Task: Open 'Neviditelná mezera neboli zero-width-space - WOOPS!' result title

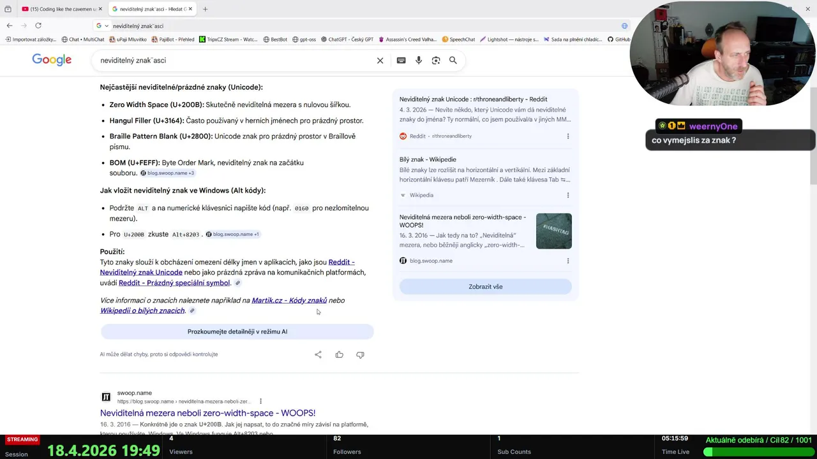Action: [x=207, y=413]
